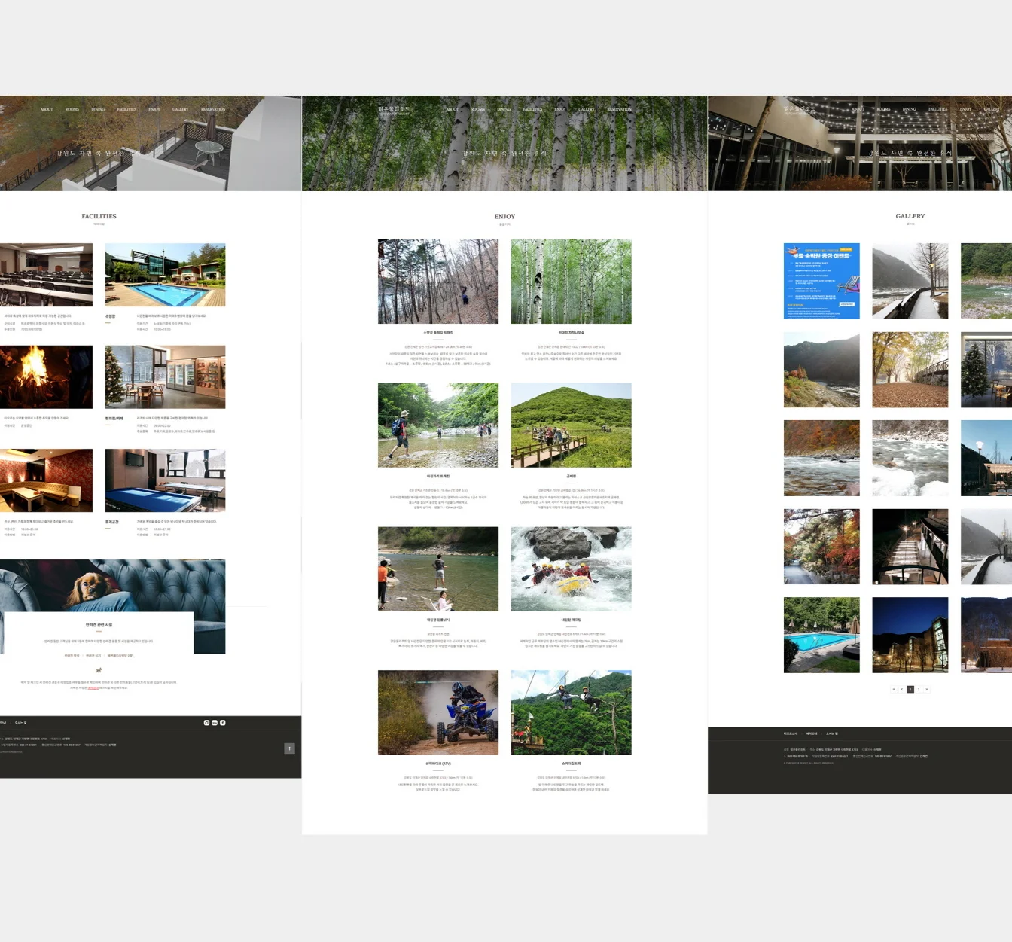Open the whitewater rafting photo
Viewport: 1012px width, 942px height.
click(x=571, y=569)
